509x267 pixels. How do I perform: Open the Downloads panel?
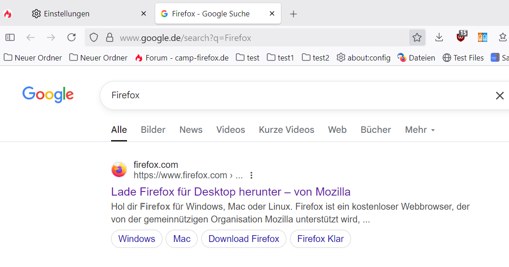[x=439, y=38]
